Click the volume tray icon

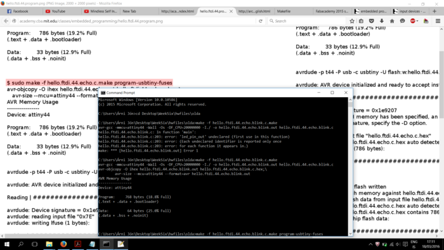pos(398,244)
